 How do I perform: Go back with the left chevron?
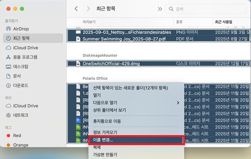point(76,8)
